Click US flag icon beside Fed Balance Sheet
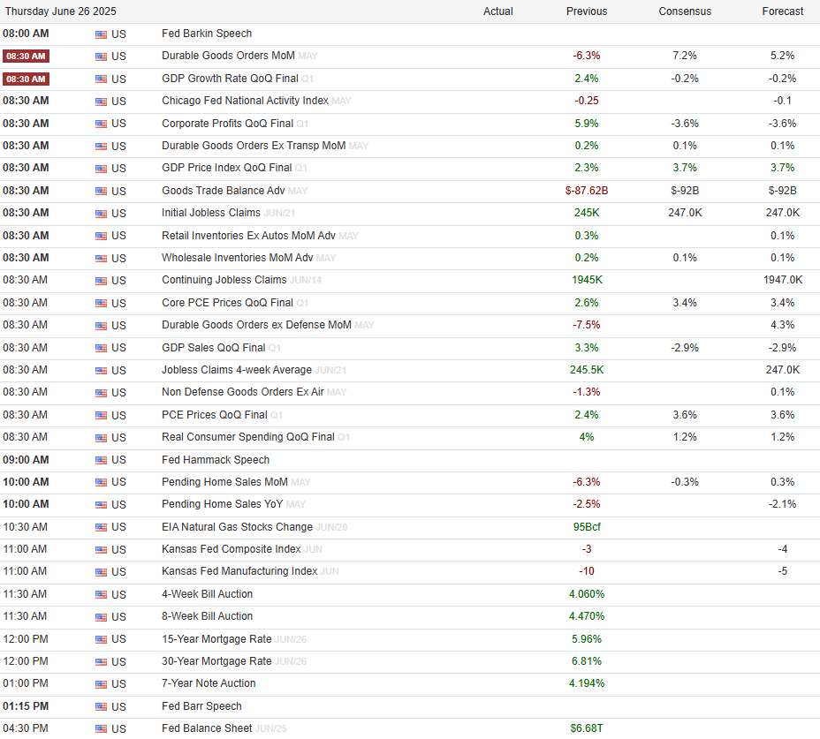 point(101,729)
